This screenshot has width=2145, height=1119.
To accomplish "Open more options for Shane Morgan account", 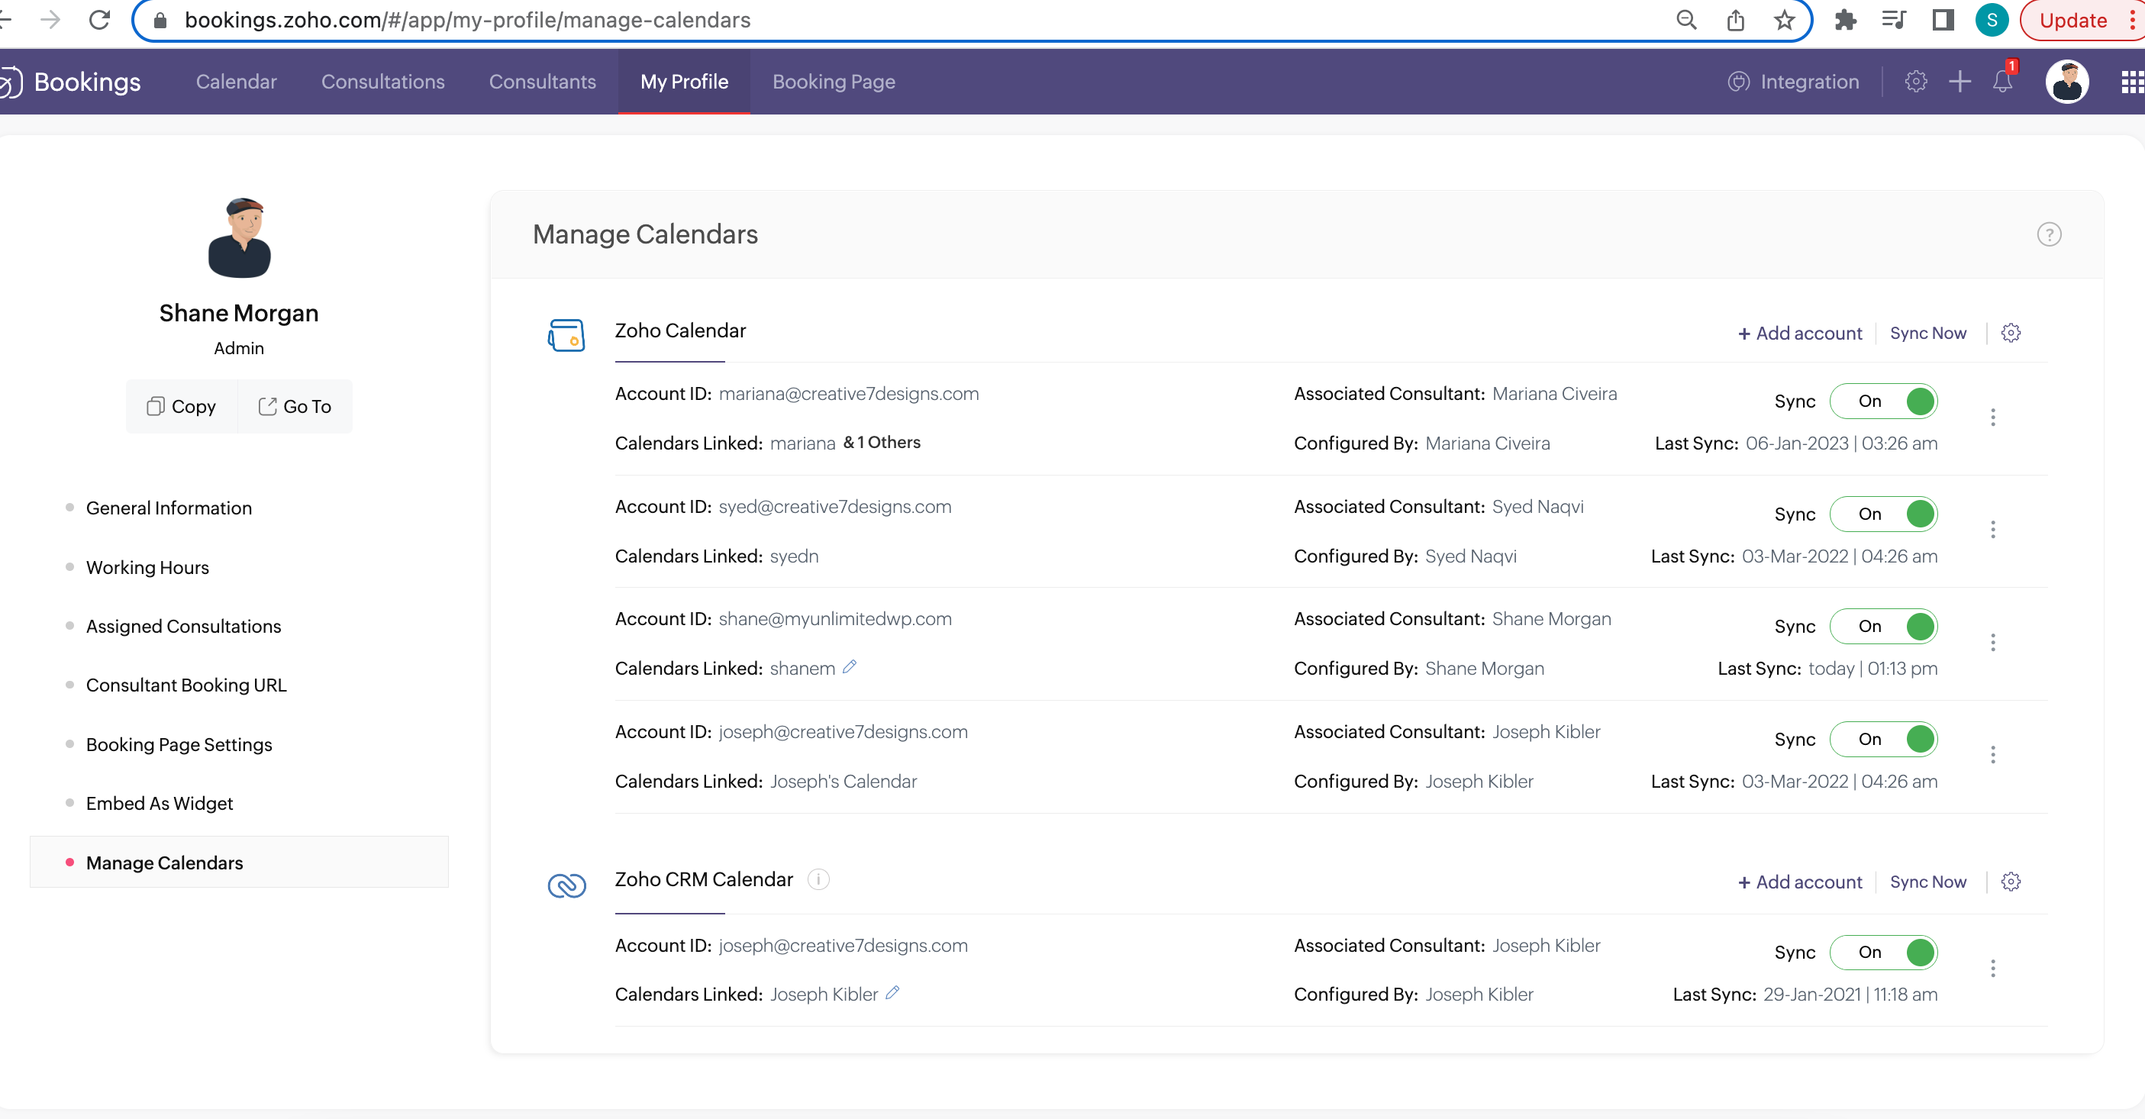I will (x=1992, y=642).
